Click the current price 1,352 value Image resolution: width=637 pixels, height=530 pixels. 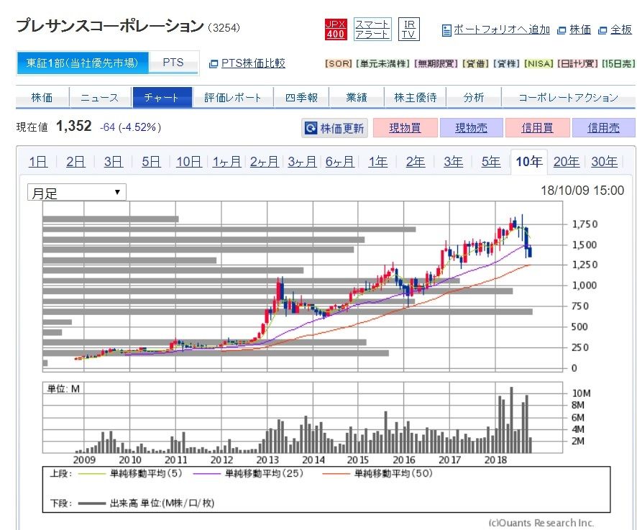[74, 127]
